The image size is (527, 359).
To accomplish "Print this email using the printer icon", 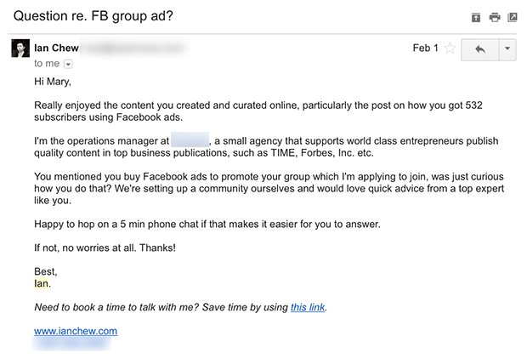I will [x=495, y=17].
